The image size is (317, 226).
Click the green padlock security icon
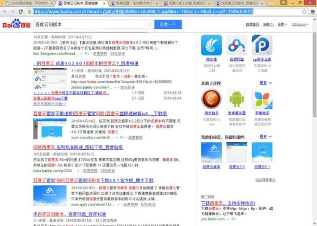pyautogui.click(x=29, y=12)
